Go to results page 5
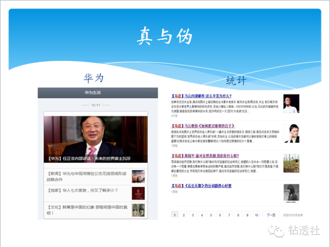This screenshot has height=247, width=330. pyautogui.click(x=211, y=215)
